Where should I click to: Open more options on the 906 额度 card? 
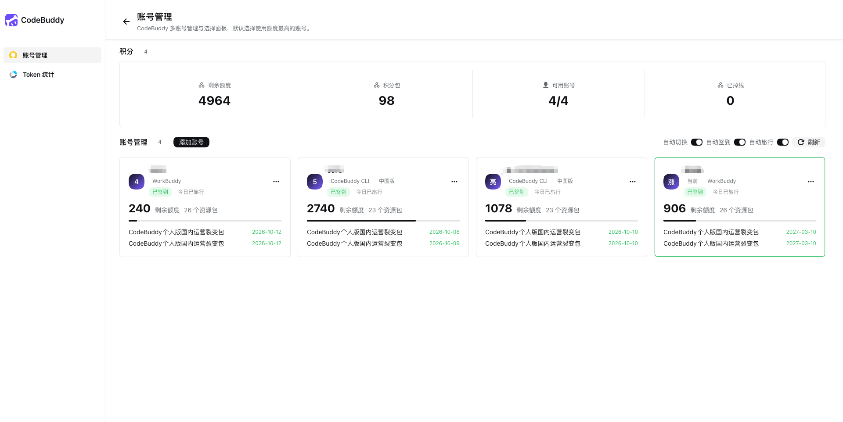click(811, 182)
